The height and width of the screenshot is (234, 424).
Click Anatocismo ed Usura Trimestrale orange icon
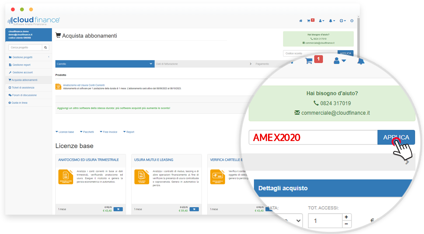point(66,177)
